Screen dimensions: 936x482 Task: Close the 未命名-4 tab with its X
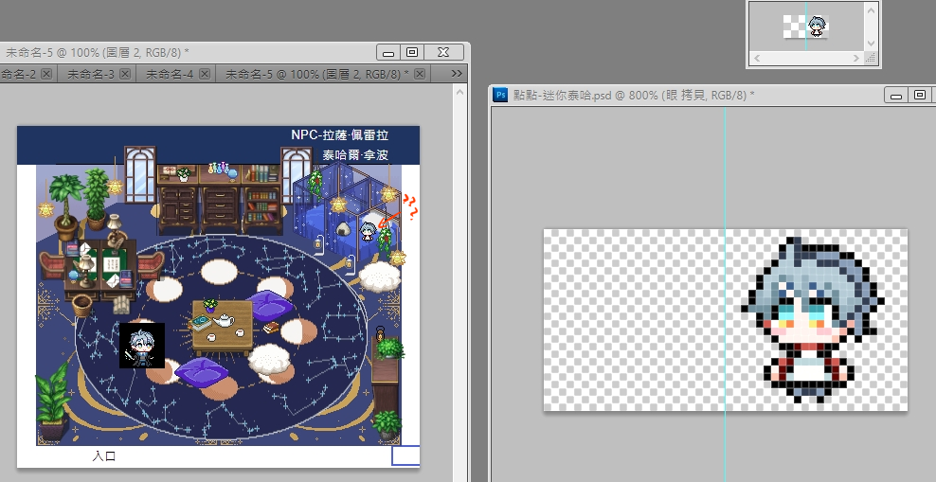(204, 74)
